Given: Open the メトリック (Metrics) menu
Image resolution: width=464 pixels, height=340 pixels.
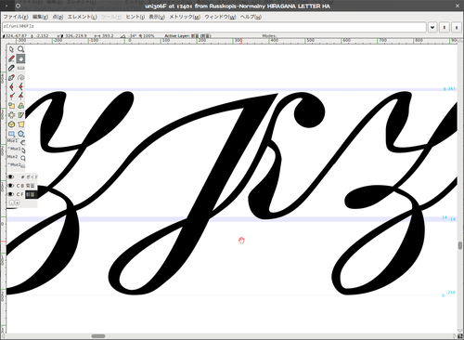Looking at the screenshot, I should click(185, 17).
